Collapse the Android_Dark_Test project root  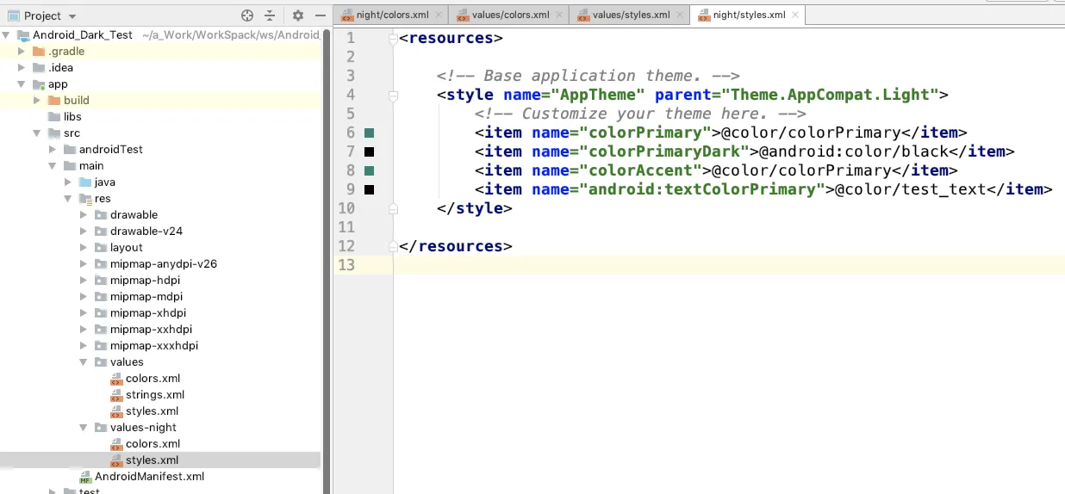[6, 35]
